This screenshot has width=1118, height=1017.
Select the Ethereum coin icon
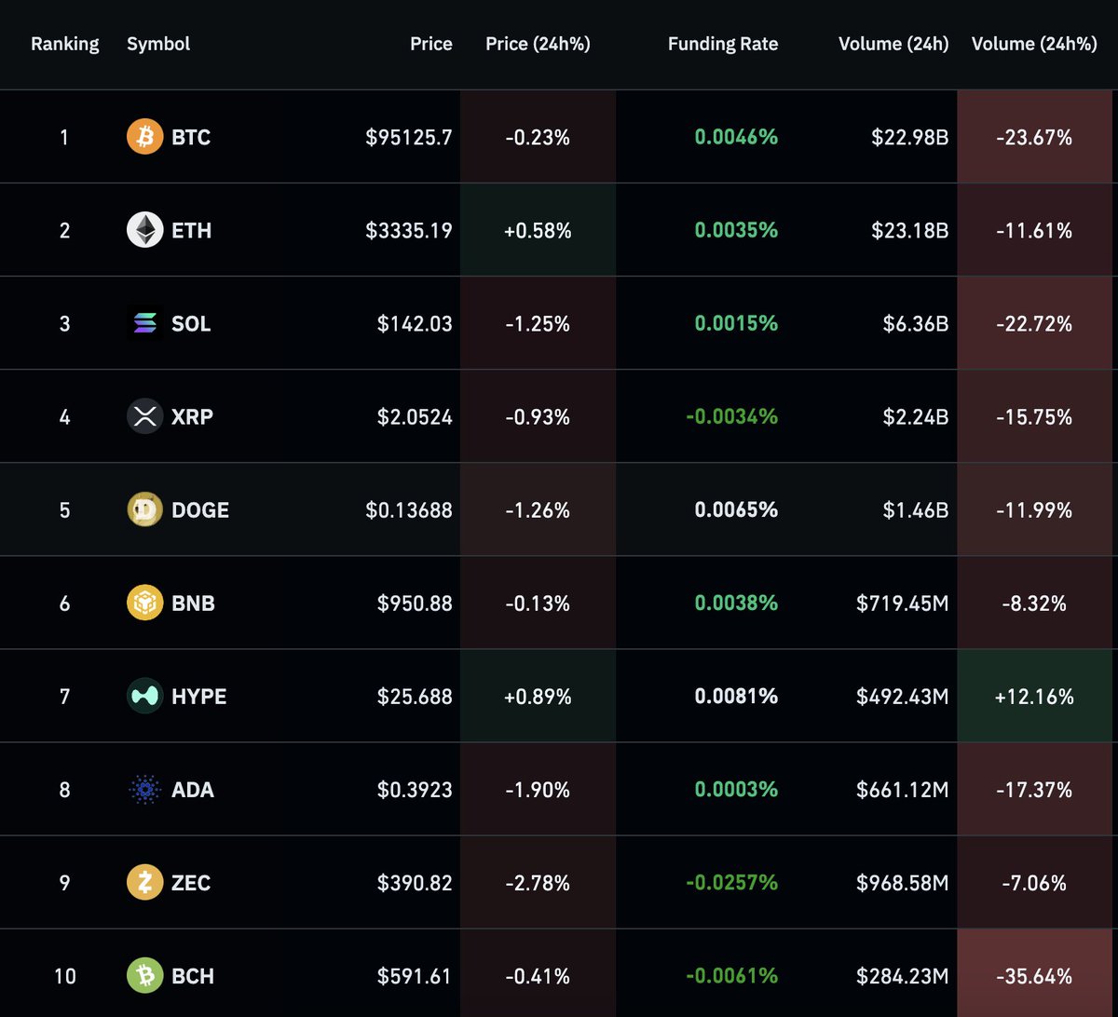(x=144, y=229)
